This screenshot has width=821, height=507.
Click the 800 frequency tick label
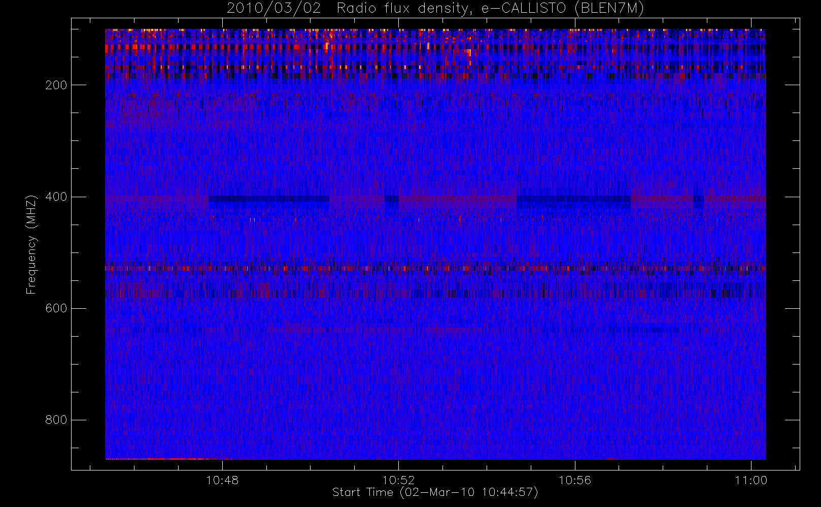(56, 420)
